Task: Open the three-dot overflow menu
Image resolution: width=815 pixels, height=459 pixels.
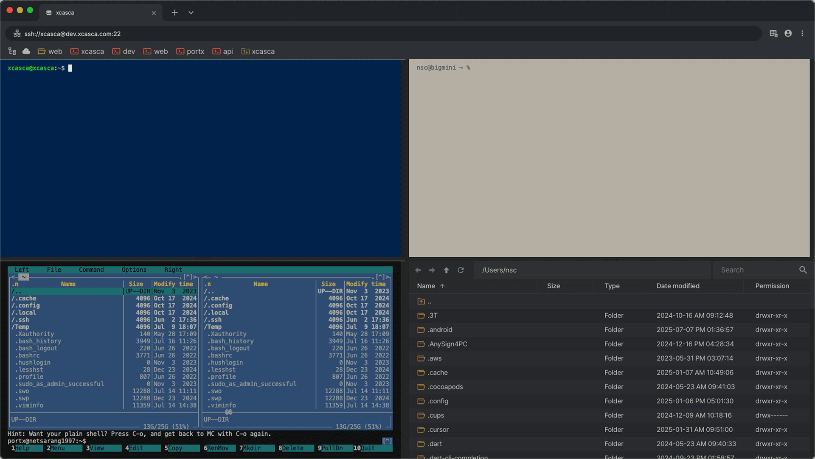Action: point(803,33)
